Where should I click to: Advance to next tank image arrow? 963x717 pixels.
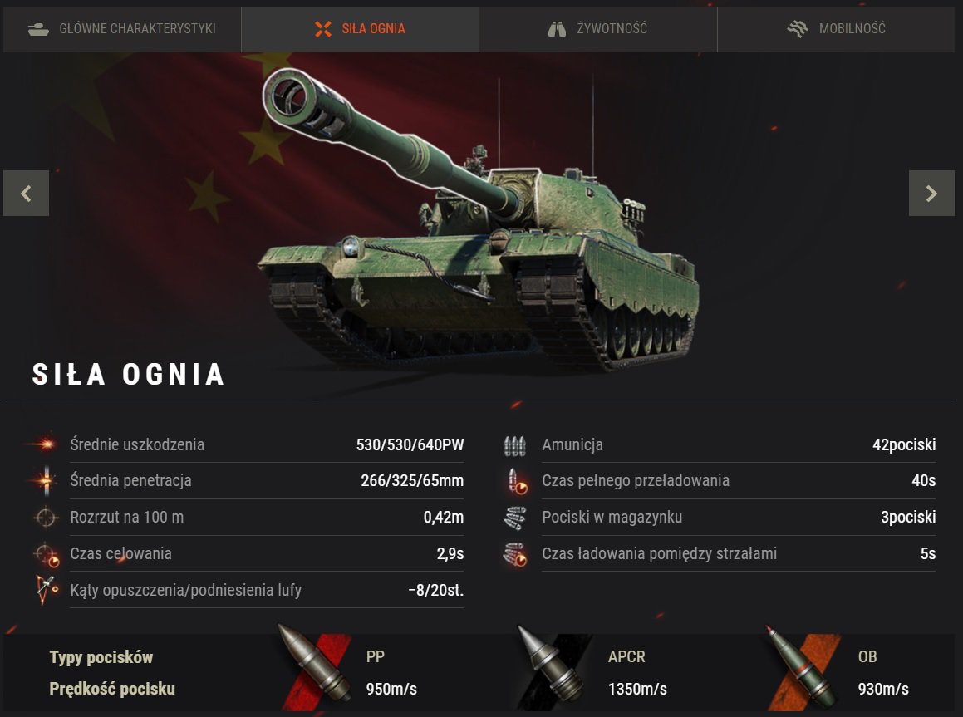click(x=931, y=194)
